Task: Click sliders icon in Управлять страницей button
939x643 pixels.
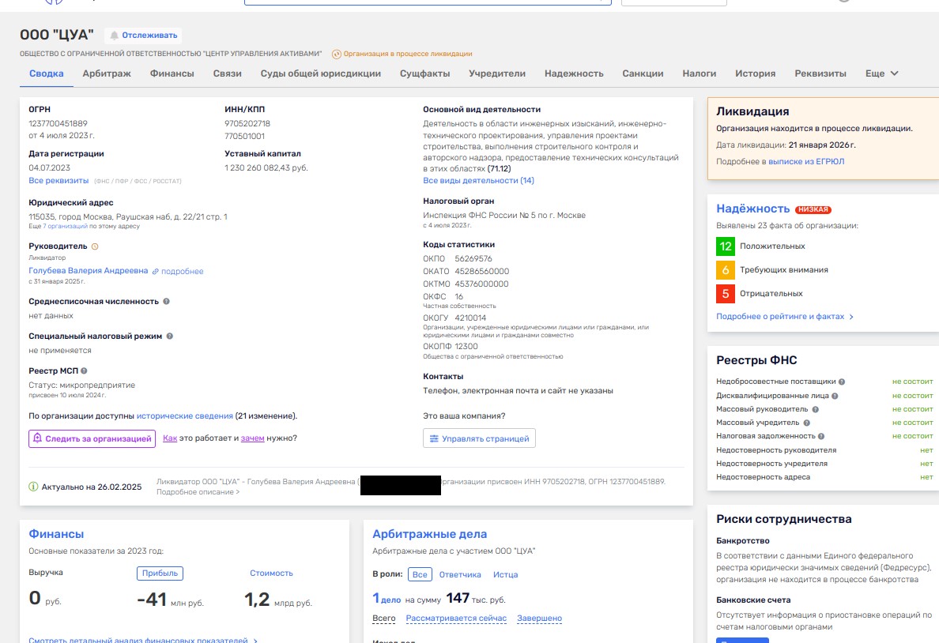Action: (x=434, y=439)
